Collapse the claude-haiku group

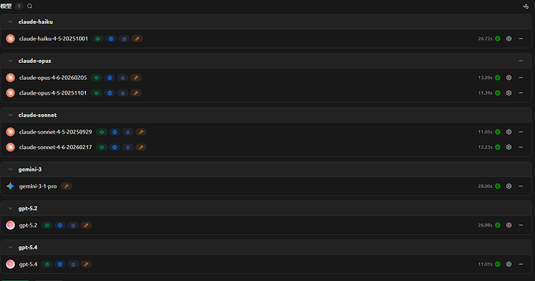(10, 22)
